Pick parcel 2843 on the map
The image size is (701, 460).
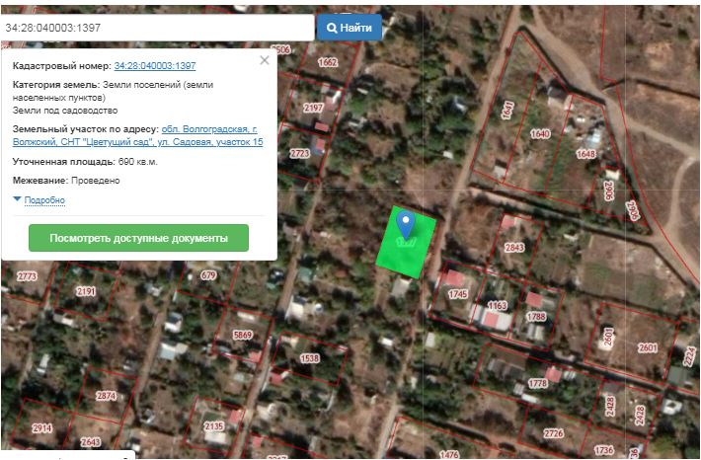click(513, 247)
